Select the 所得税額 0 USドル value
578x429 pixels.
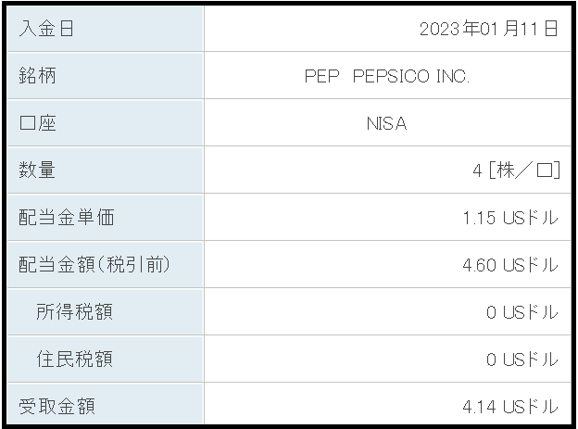pyautogui.click(x=522, y=312)
